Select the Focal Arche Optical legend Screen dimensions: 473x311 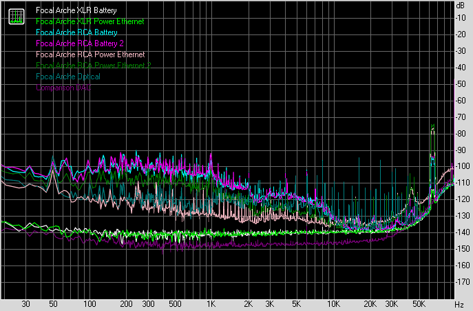coord(68,77)
